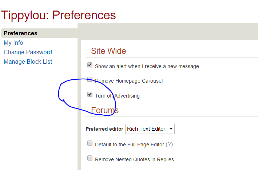Click the "Turn off Advertising" label text

[x=117, y=96]
